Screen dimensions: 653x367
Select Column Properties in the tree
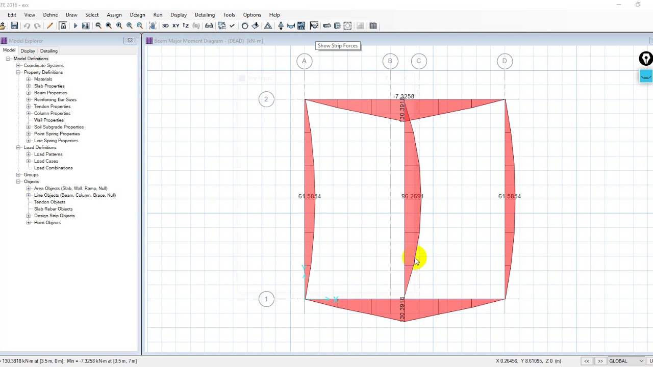tap(52, 113)
